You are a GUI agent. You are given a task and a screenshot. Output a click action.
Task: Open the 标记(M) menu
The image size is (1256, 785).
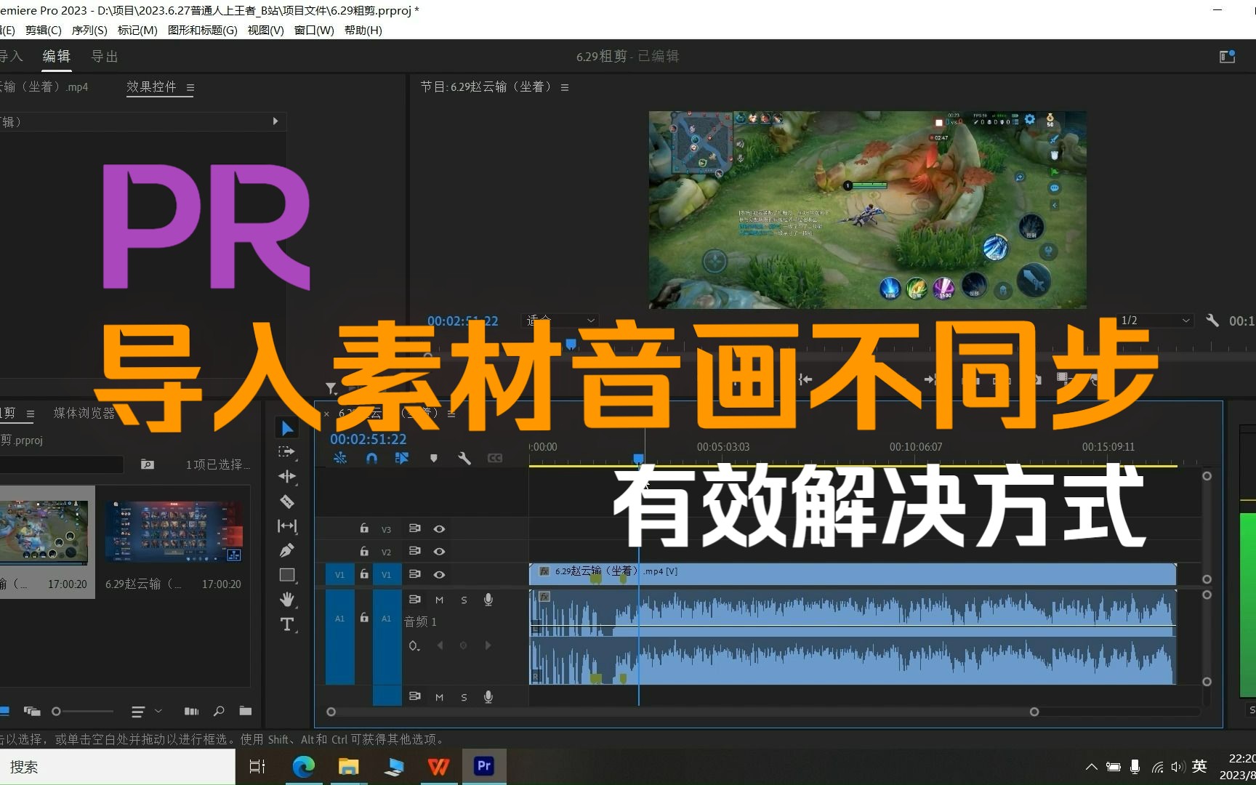(137, 30)
